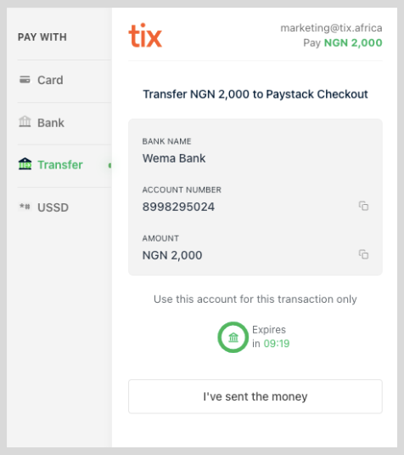The width and height of the screenshot is (404, 455).
Task: Click the account number 8998295024
Action: point(178,207)
